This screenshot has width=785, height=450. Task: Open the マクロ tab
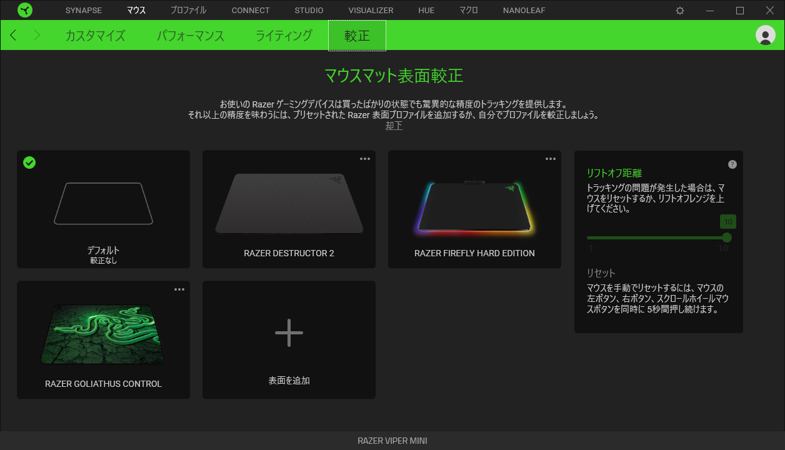click(x=469, y=11)
